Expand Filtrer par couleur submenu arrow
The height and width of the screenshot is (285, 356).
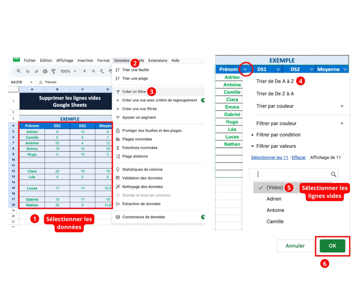tap(342, 124)
